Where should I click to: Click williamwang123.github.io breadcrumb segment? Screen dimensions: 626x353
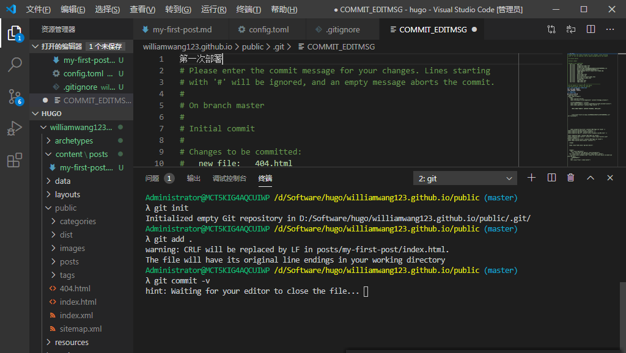[187, 46]
